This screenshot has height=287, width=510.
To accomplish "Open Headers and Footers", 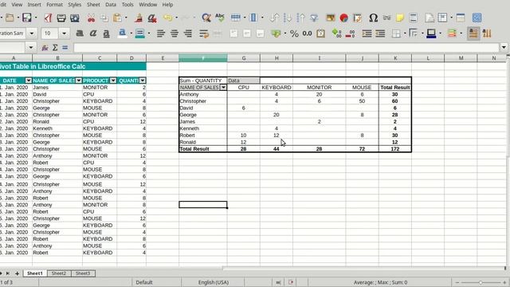I will click(x=414, y=18).
